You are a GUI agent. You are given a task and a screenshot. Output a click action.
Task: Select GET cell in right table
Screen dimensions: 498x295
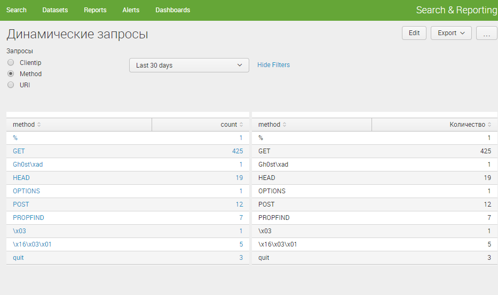pos(264,151)
